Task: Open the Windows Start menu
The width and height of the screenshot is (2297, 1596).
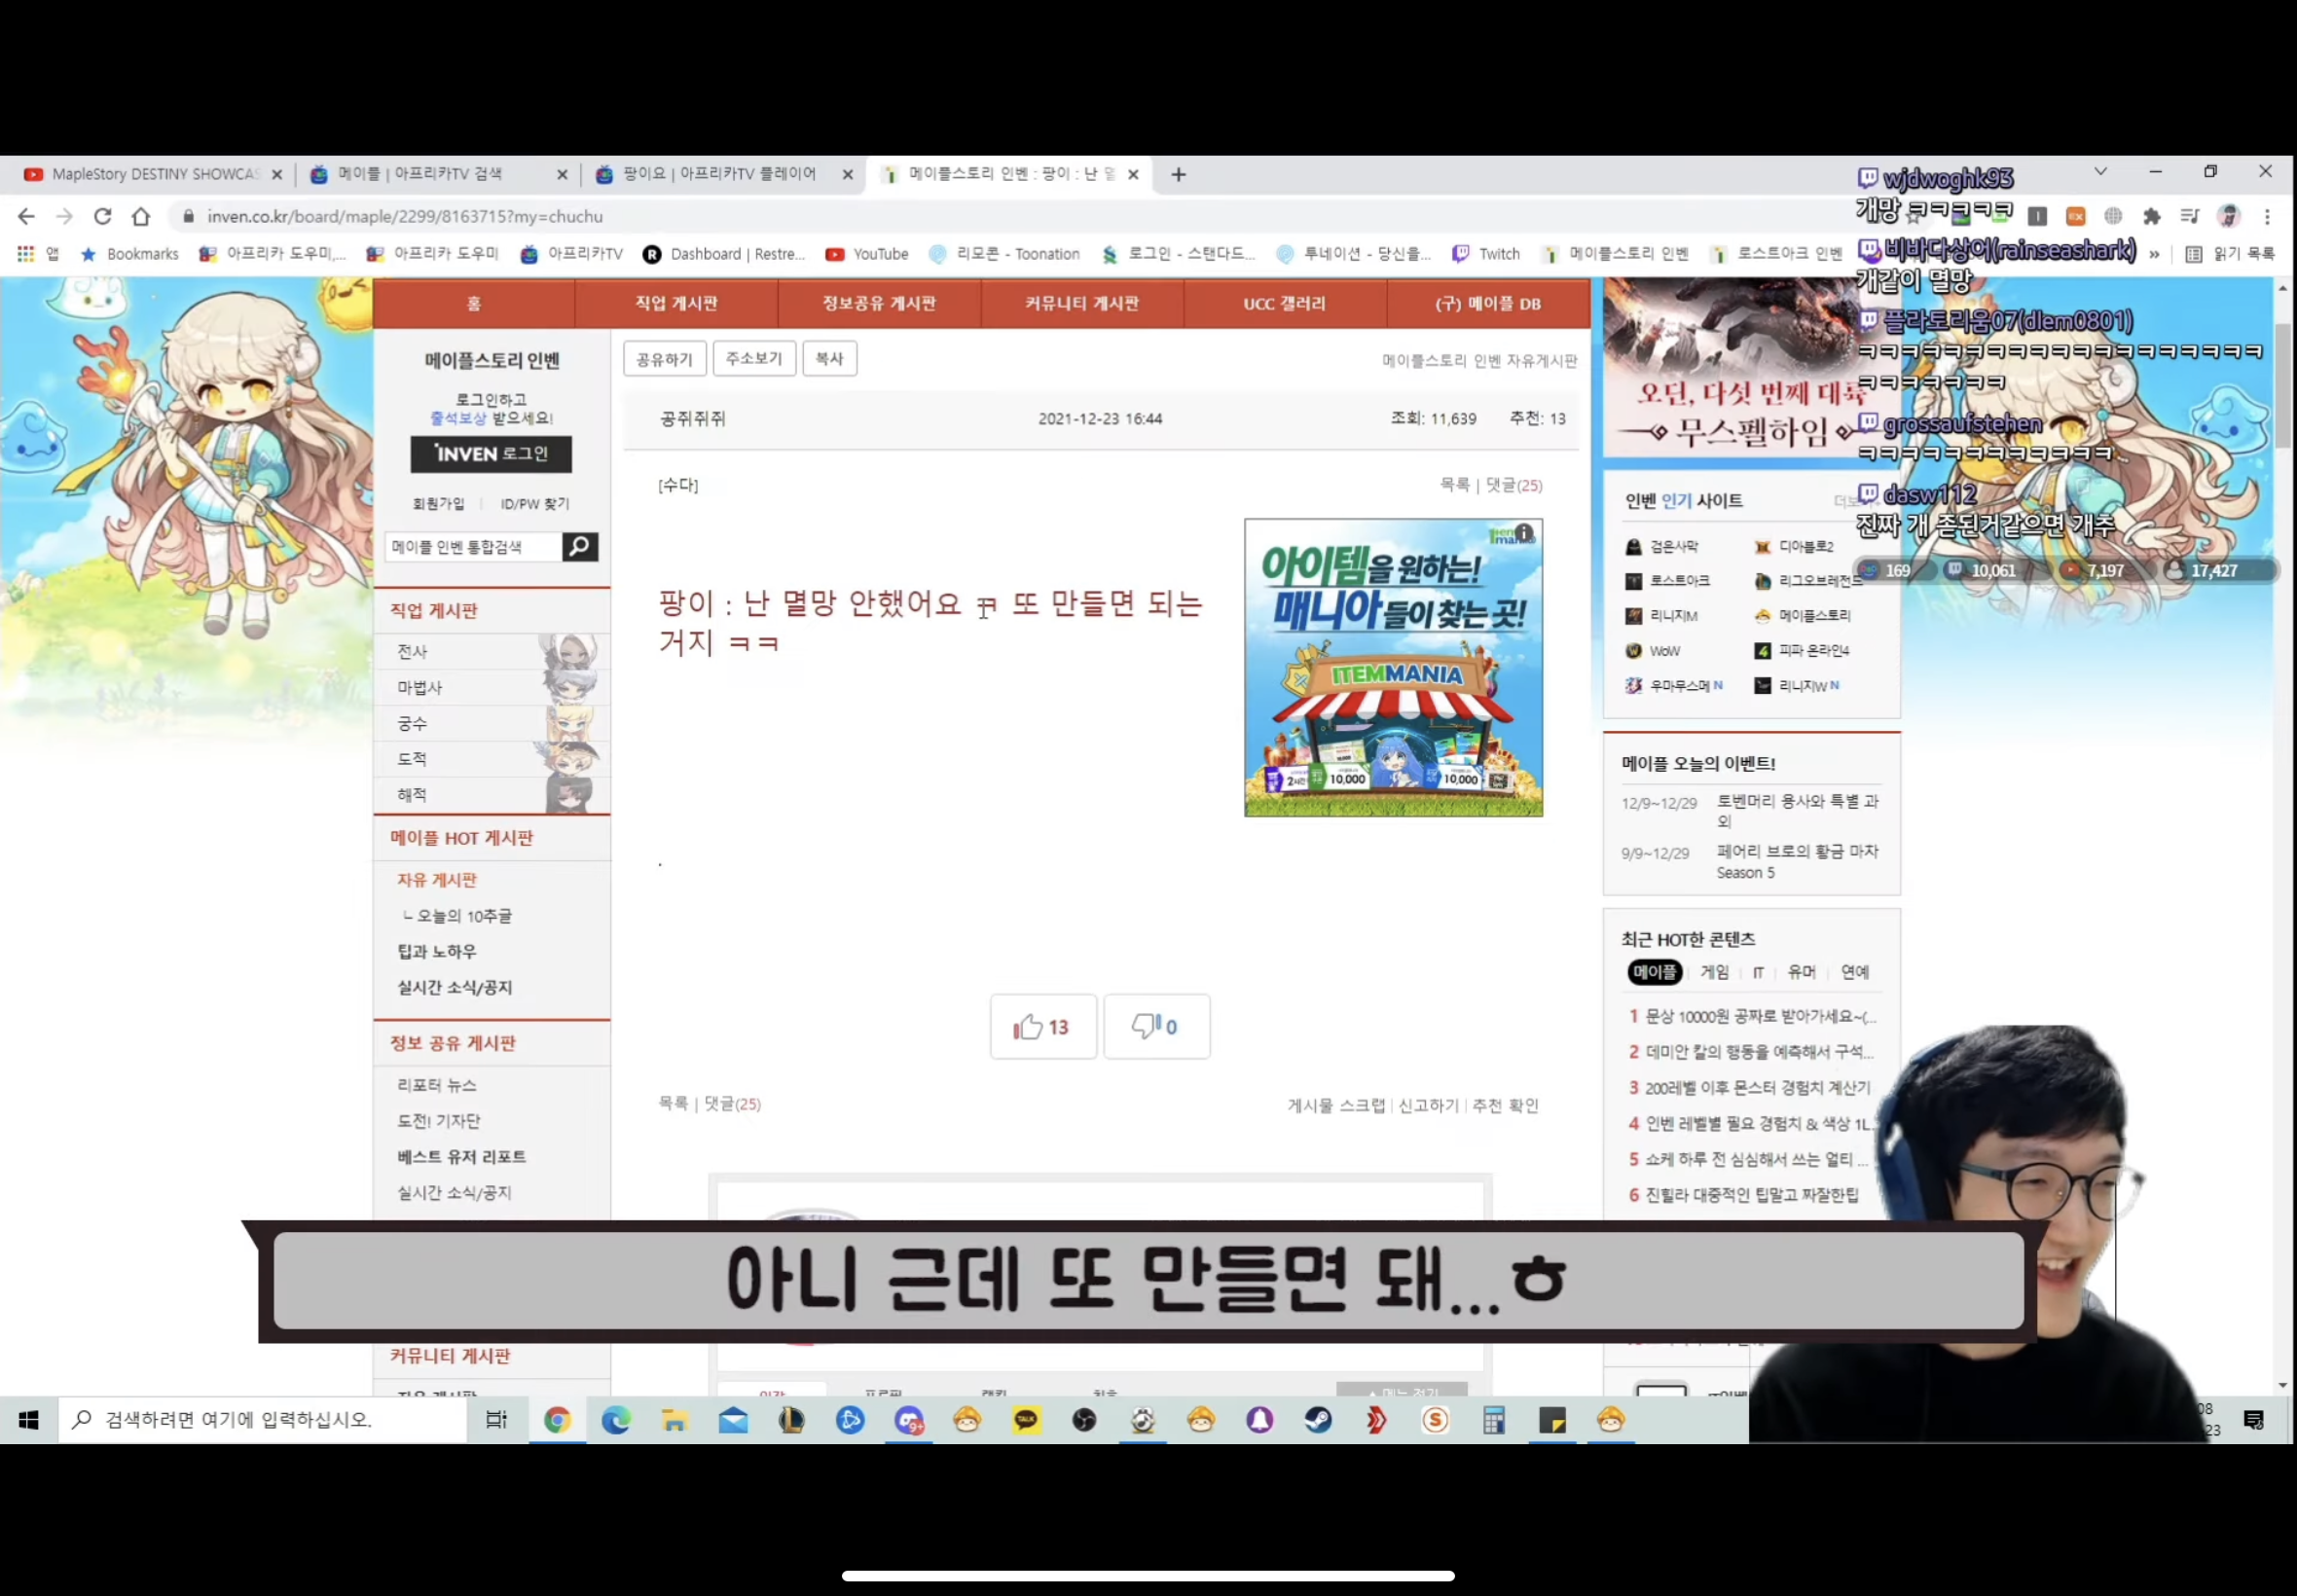Action: [28, 1420]
